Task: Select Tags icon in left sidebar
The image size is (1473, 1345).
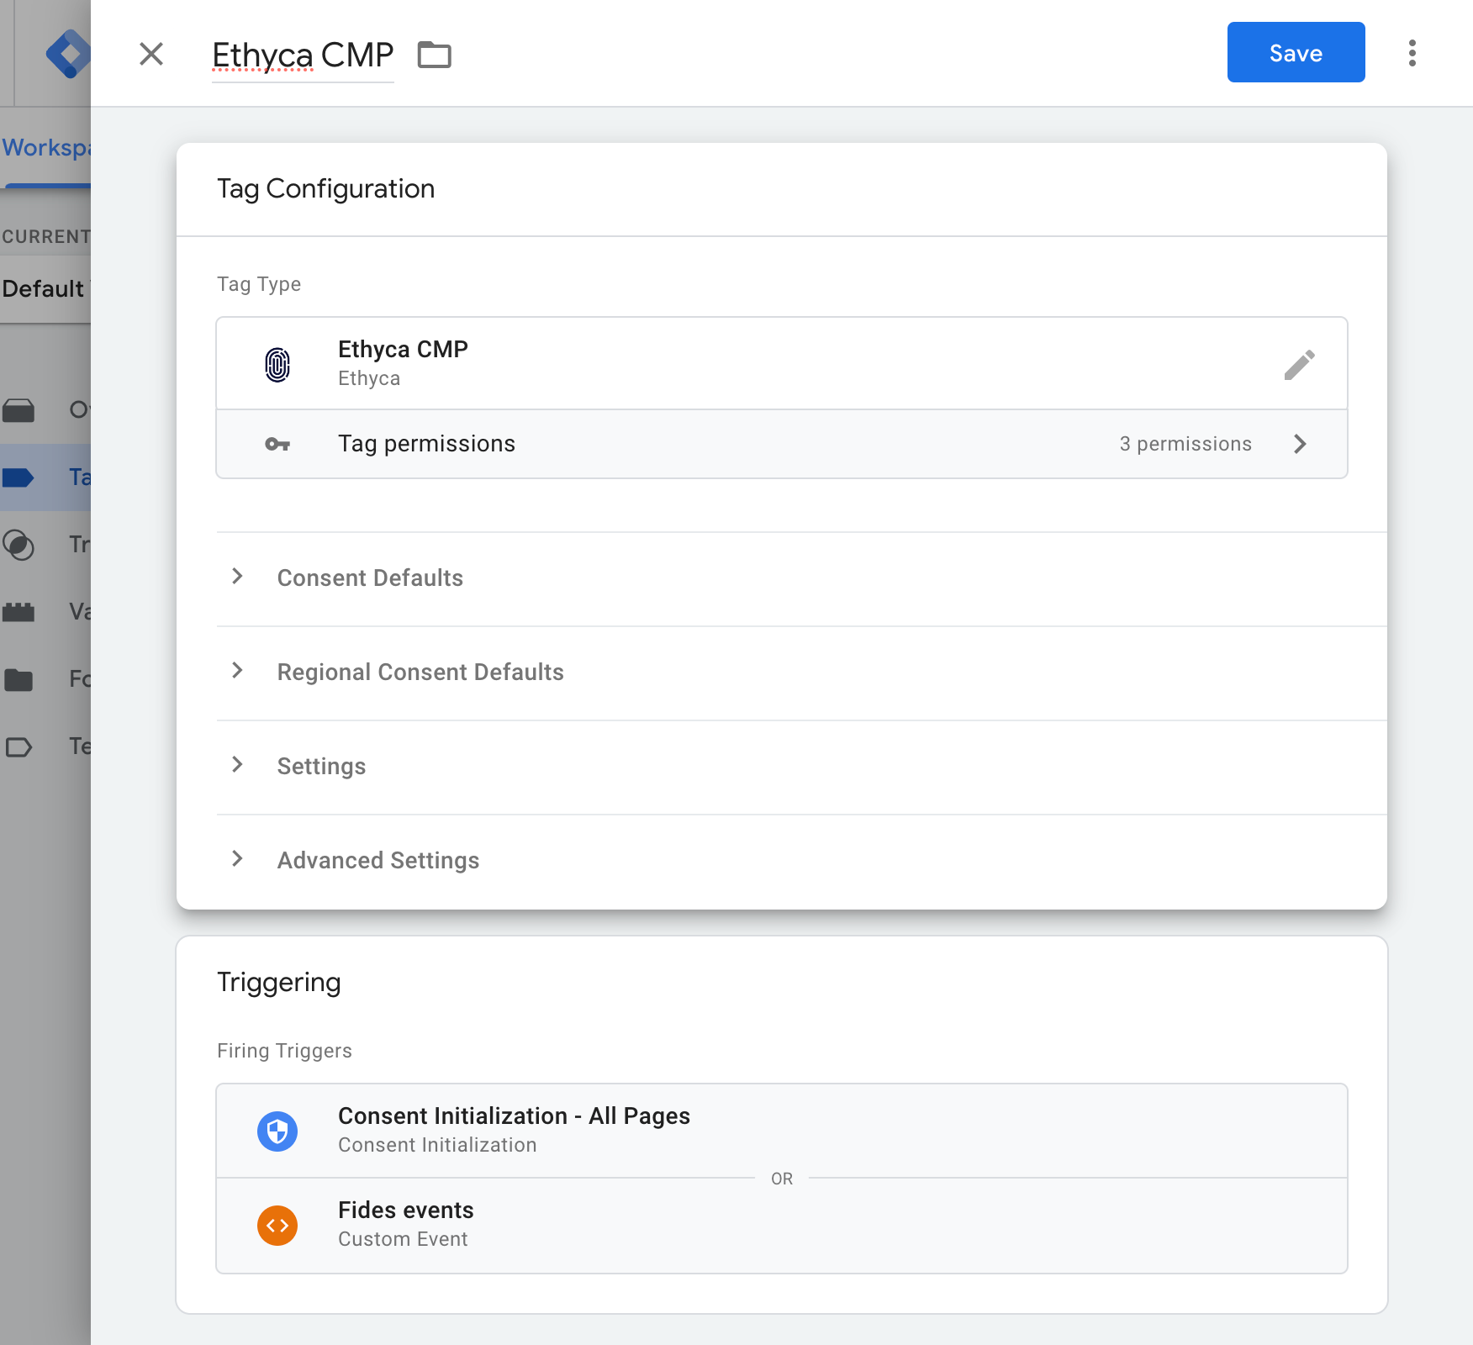Action: point(18,477)
